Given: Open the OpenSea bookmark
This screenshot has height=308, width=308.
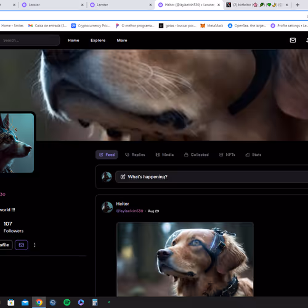Looking at the screenshot, I should pos(247,26).
